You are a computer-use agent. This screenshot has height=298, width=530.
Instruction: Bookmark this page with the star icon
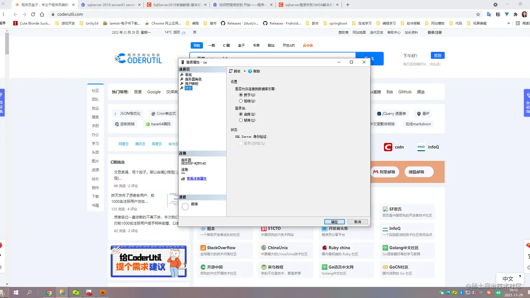[478, 14]
